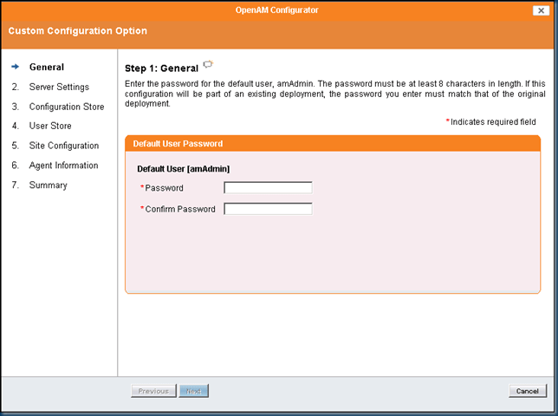Viewport: 558px width, 416px height.
Task: Go to step 2 Server Settings
Action: [58, 87]
